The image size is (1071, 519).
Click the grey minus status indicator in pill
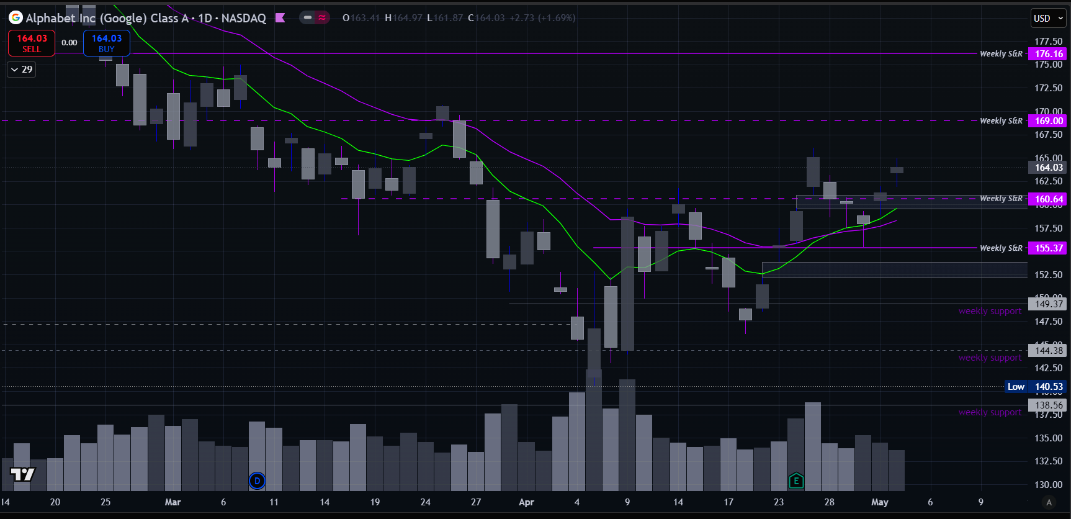pyautogui.click(x=308, y=17)
